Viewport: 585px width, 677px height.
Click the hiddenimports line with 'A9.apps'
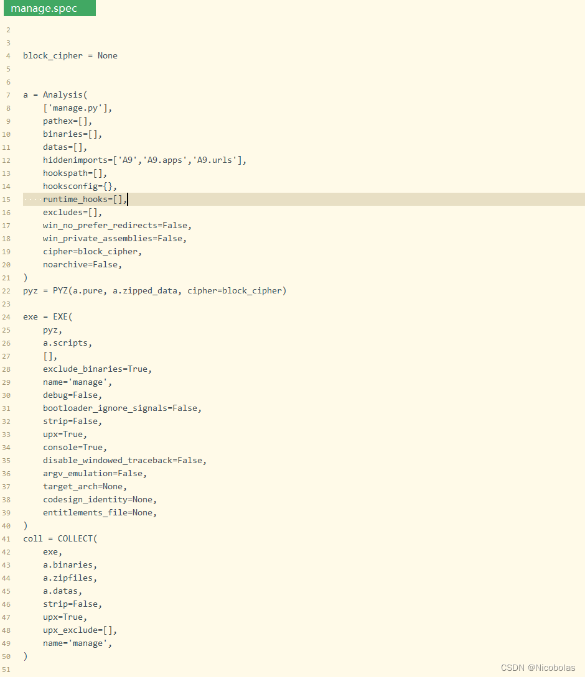(x=144, y=160)
